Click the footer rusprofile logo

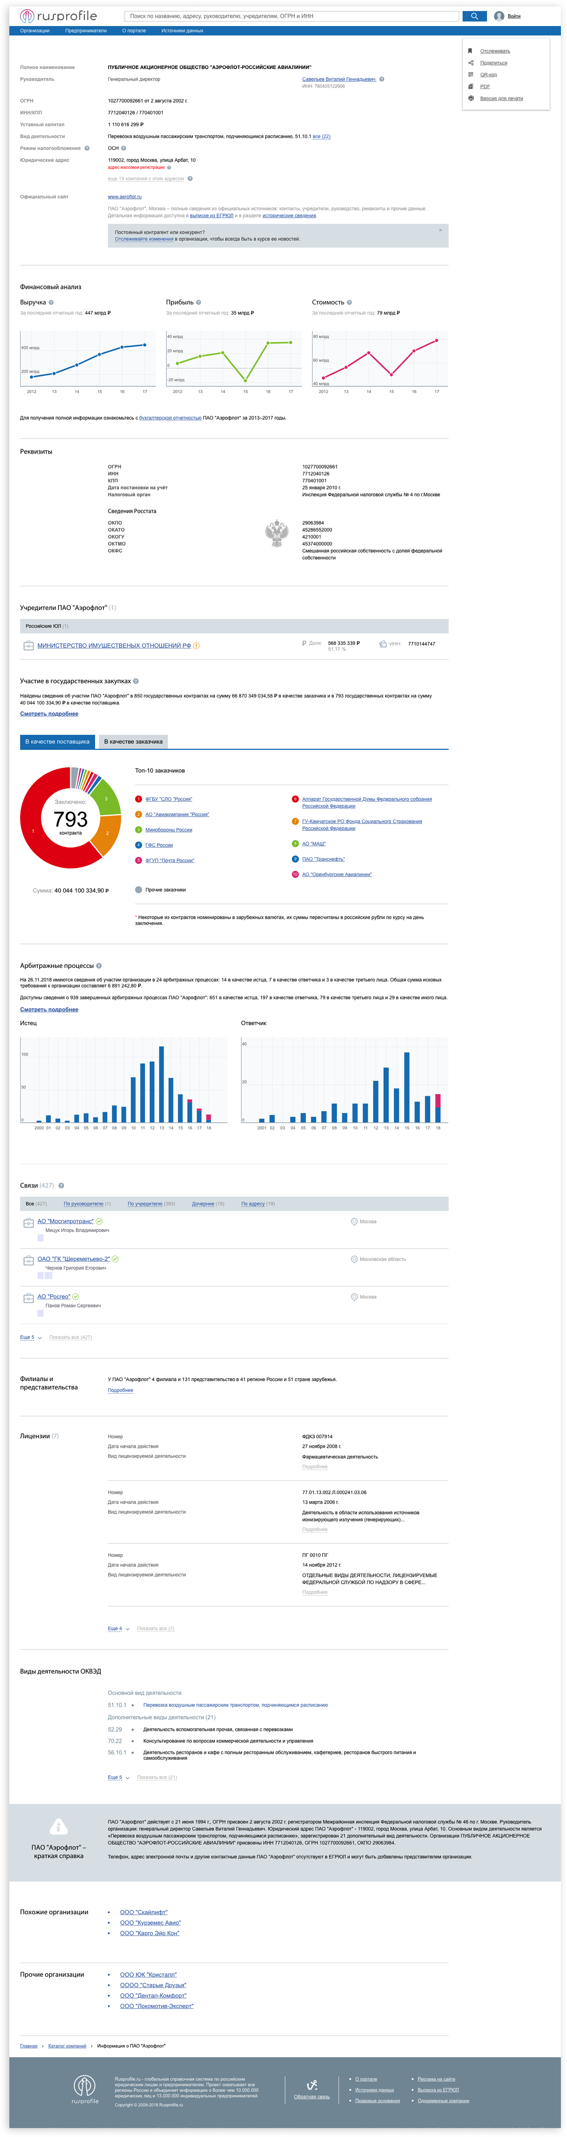coord(84,2089)
